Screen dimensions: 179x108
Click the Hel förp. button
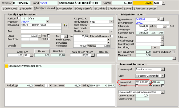click(42, 51)
